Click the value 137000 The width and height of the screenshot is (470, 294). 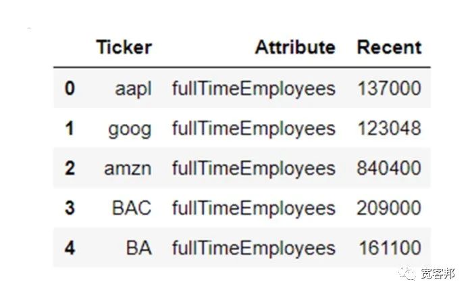390,88
